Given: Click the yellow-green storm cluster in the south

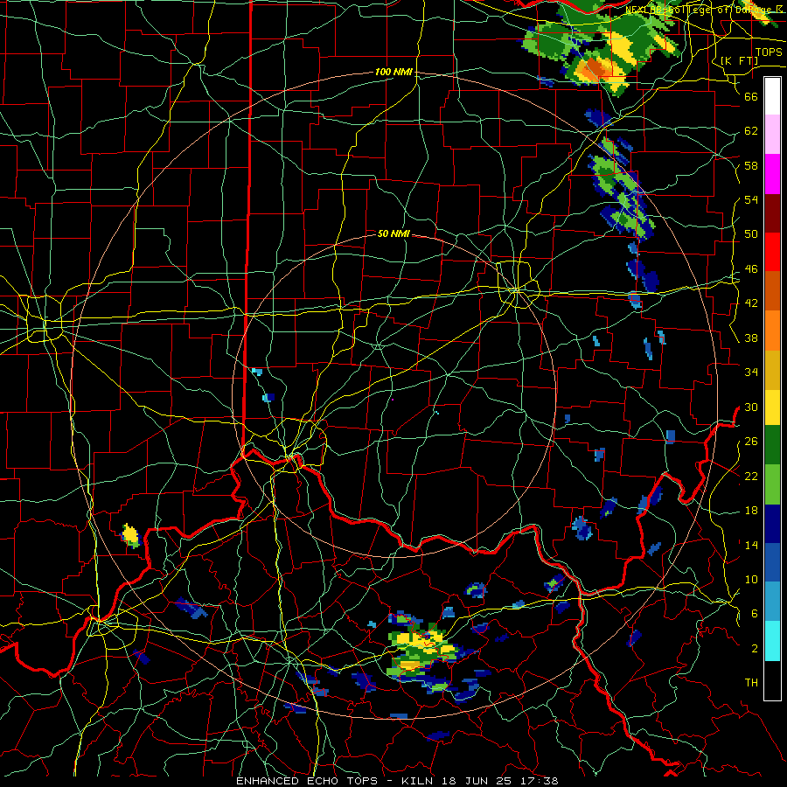Looking at the screenshot, I should [422, 650].
